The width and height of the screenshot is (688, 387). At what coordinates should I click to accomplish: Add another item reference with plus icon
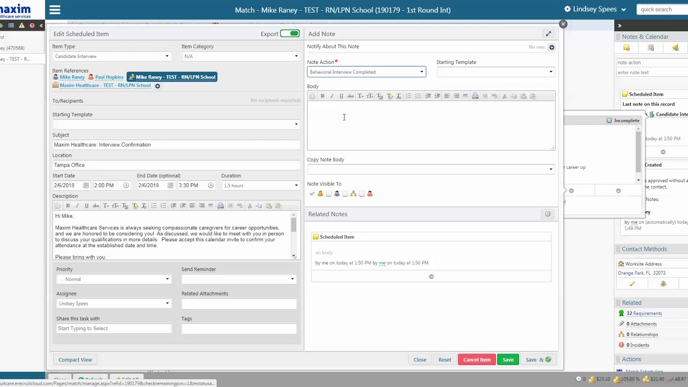(157, 86)
